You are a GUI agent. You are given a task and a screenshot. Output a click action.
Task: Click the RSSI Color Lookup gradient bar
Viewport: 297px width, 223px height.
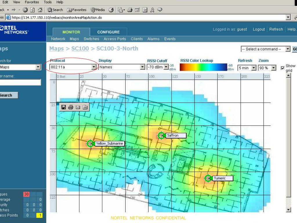pos(203,67)
